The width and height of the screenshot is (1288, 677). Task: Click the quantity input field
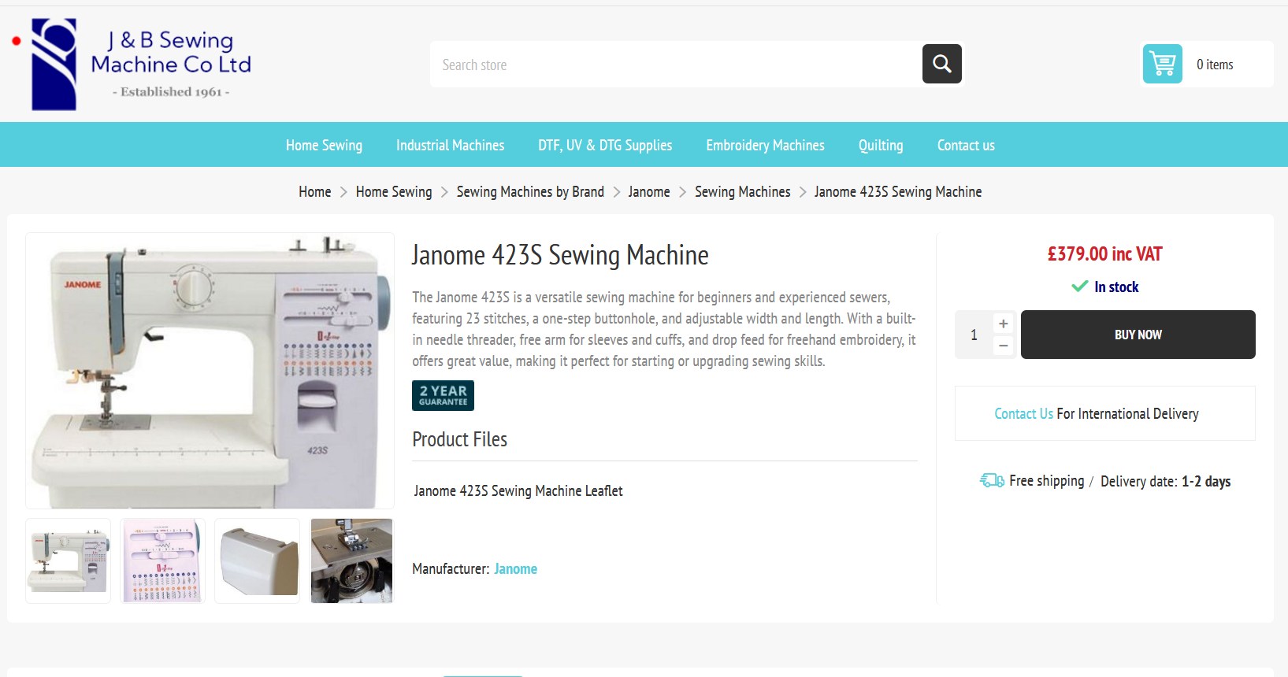[x=974, y=335]
